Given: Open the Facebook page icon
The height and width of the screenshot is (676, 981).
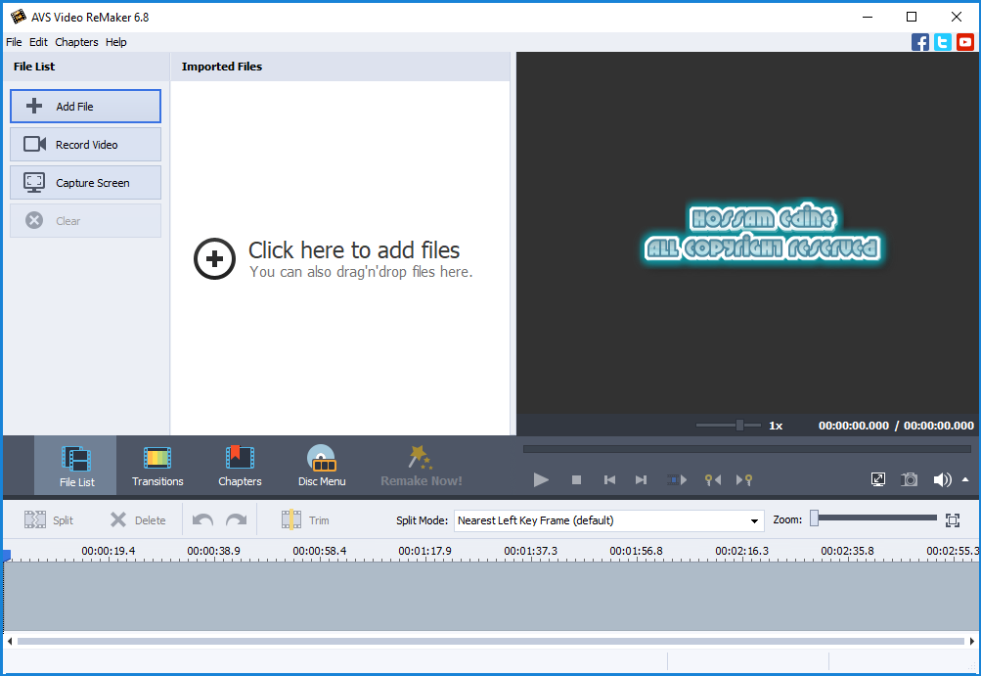Looking at the screenshot, I should click(919, 42).
